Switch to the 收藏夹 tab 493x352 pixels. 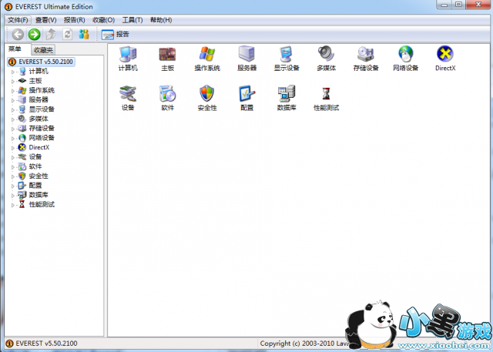pos(43,50)
